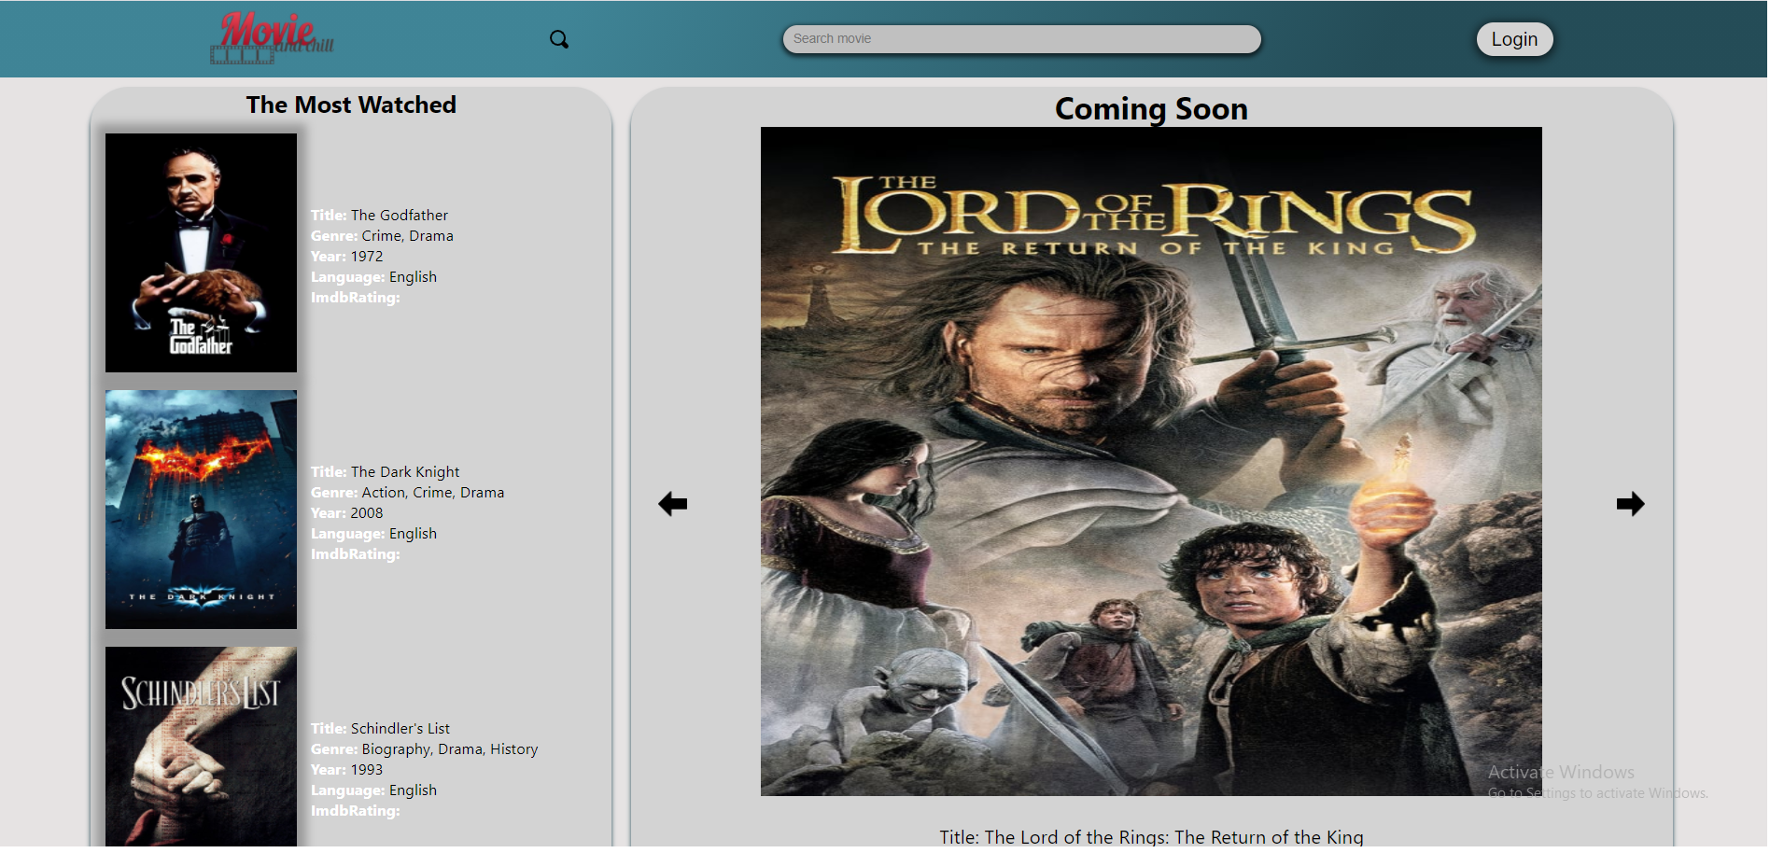Select the Schindler's List title text
Image resolution: width=1770 pixels, height=853 pixels.
[x=400, y=729]
